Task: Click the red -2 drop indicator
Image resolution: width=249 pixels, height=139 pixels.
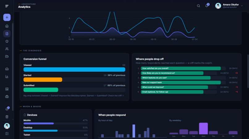Action: (236, 73)
